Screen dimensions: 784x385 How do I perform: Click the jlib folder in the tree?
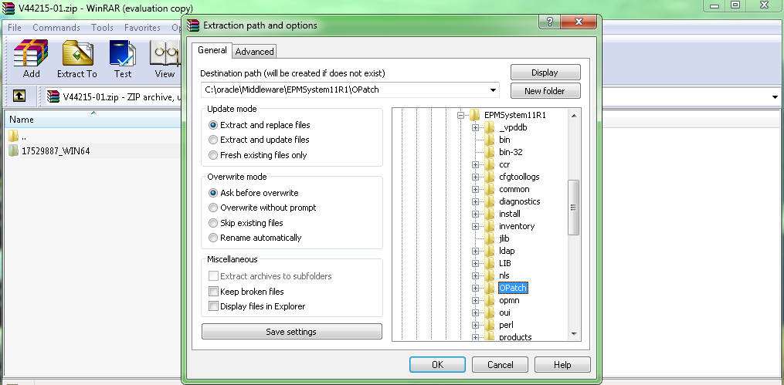point(504,238)
